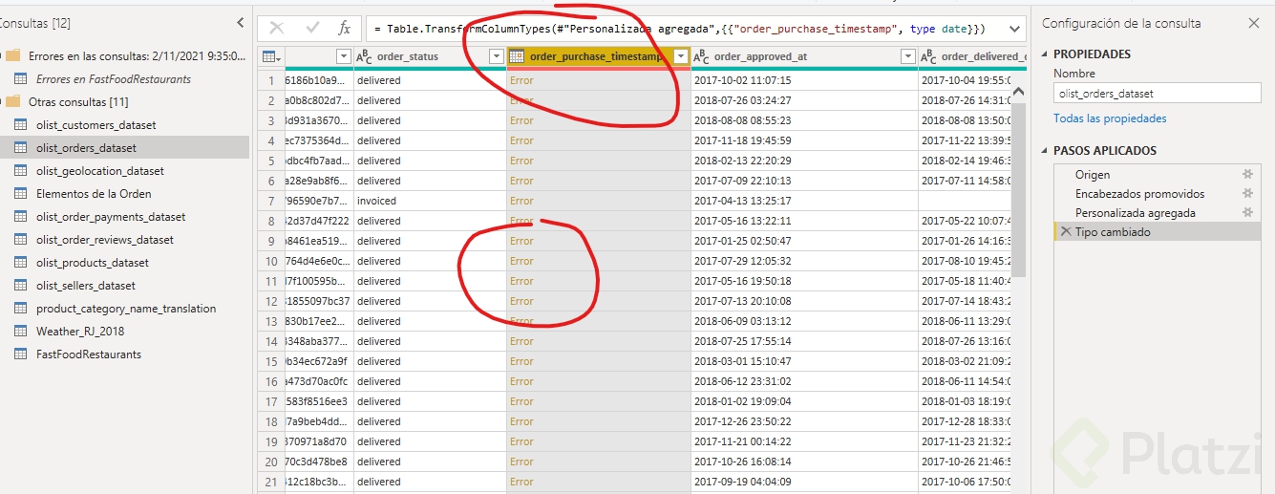Cancel the formula edit with the X icon
This screenshot has width=1275, height=494.
(277, 29)
